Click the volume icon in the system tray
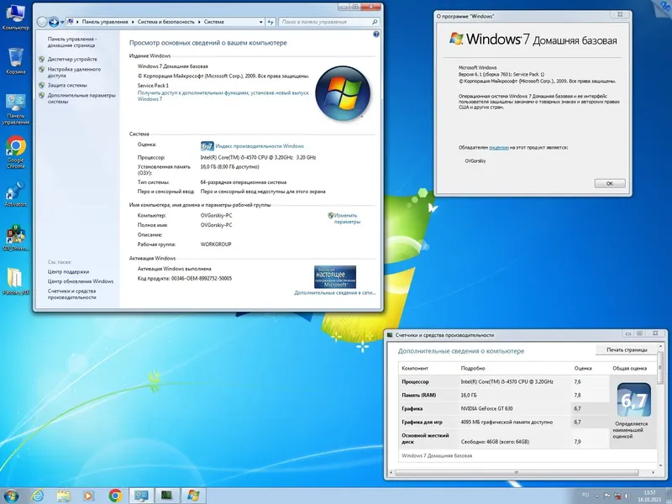 (x=627, y=495)
